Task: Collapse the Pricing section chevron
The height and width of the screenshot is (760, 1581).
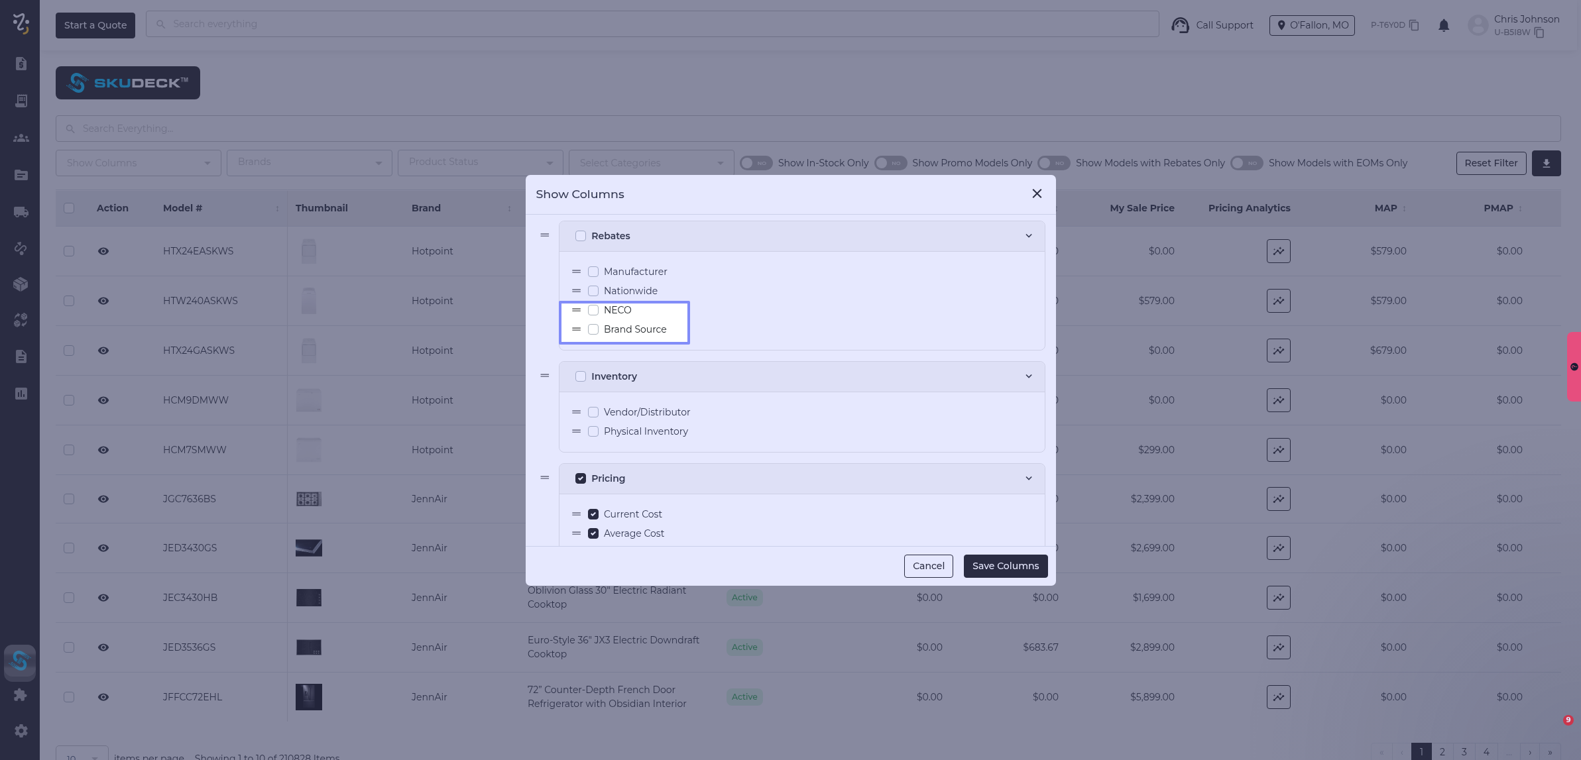Action: [x=1028, y=478]
